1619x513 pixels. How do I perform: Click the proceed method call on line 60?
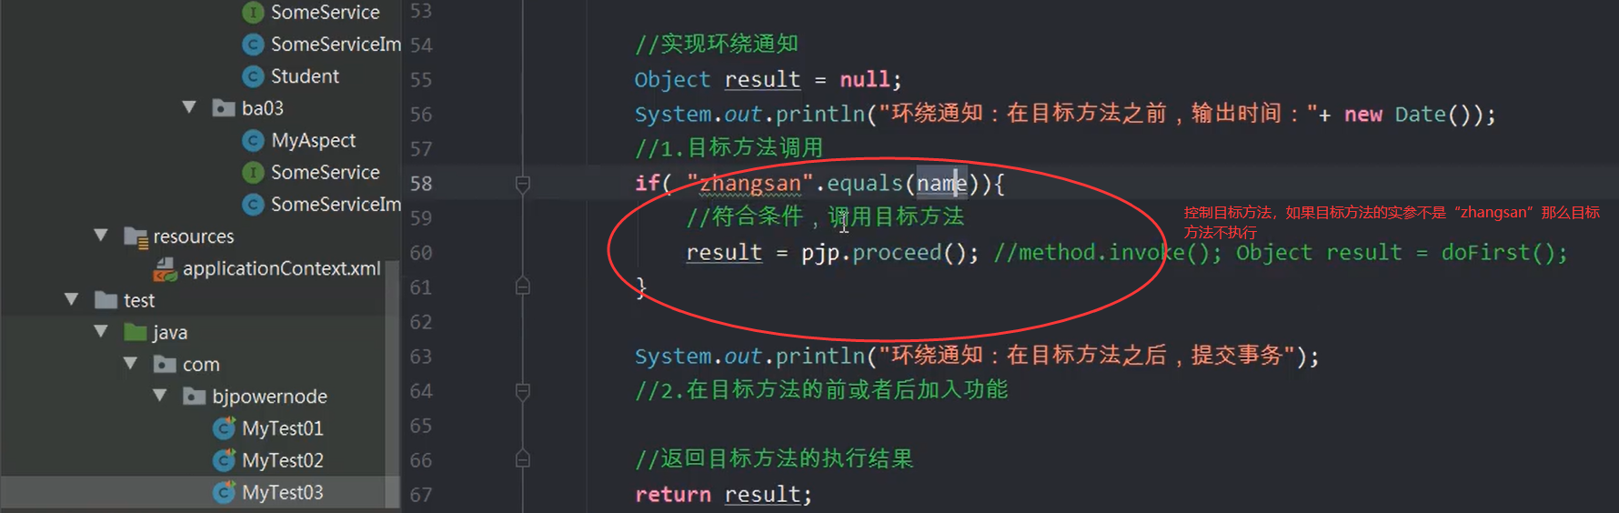(x=896, y=253)
